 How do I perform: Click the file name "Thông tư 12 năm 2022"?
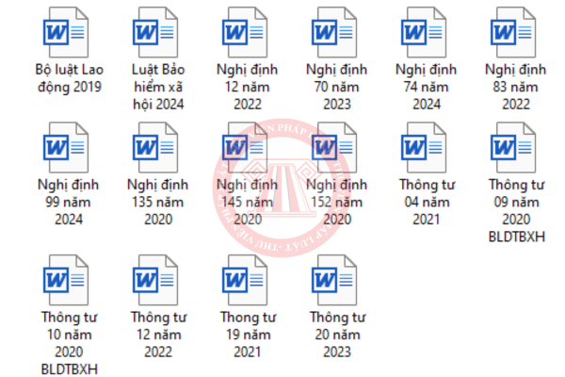point(158,335)
